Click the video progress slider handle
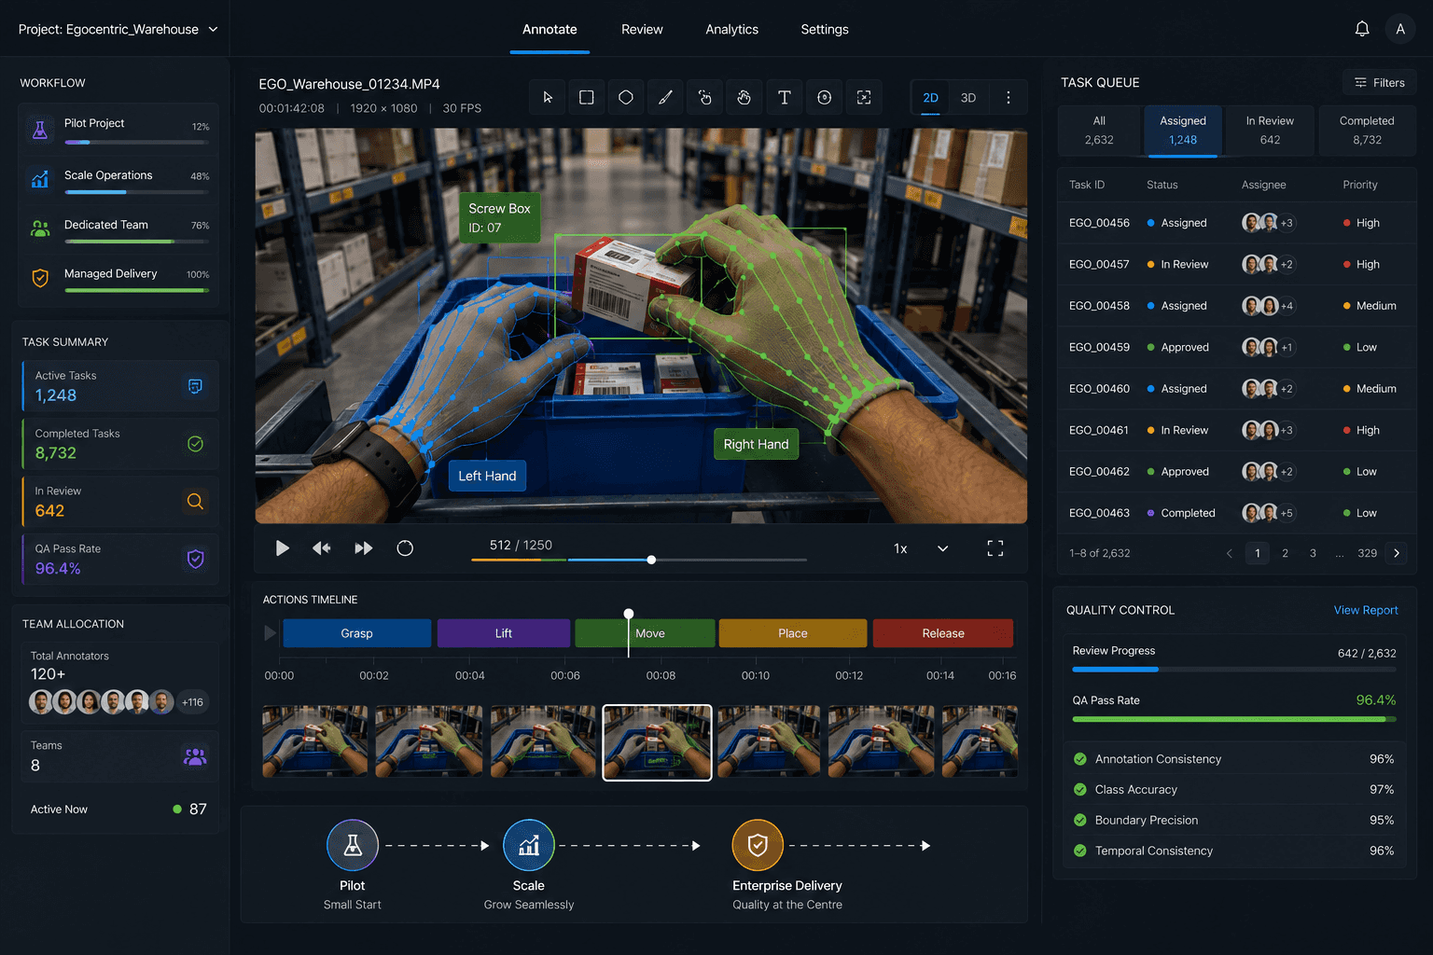1433x955 pixels. (x=651, y=560)
